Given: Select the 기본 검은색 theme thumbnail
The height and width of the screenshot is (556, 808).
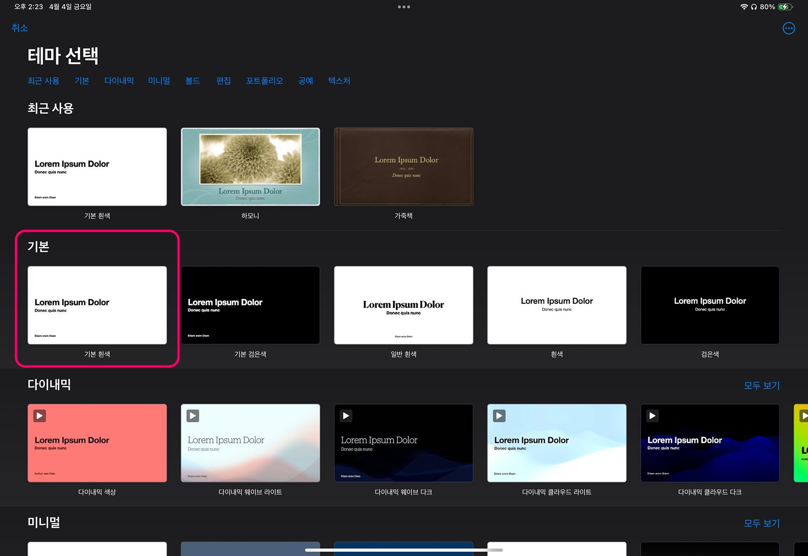Looking at the screenshot, I should pyautogui.click(x=250, y=305).
